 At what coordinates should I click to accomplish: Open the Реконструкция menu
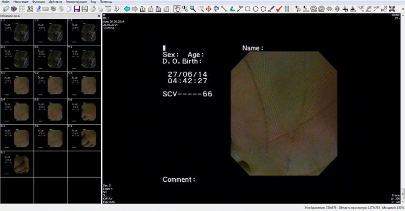pyautogui.click(x=75, y=2)
